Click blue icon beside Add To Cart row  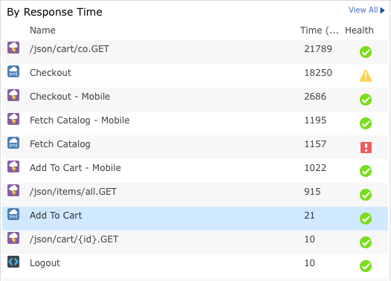point(13,214)
